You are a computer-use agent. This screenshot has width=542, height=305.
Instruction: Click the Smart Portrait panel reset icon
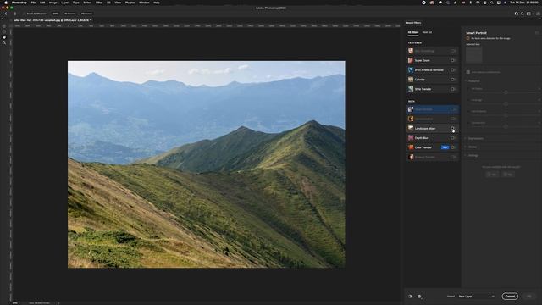pyautogui.click(x=537, y=33)
